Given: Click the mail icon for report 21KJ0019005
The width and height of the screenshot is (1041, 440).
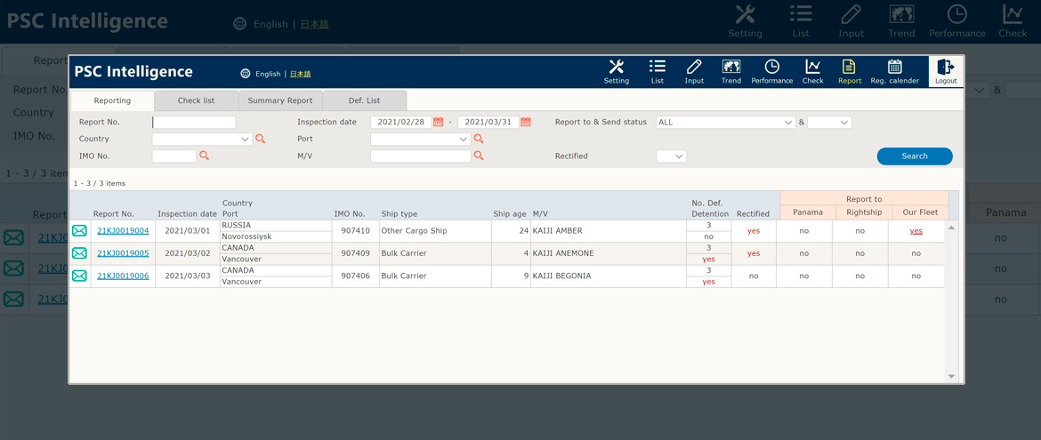Looking at the screenshot, I should (80, 253).
